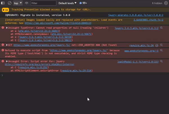Open www.geeksforgeeks.org/:1 source link
The width and height of the screenshot is (169, 114).
coord(141,51)
